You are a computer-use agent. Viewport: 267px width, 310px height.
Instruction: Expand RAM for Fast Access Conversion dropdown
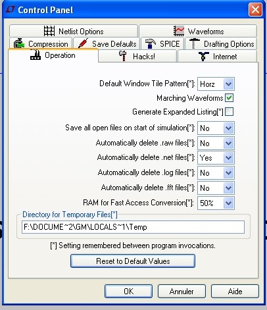[x=216, y=203]
